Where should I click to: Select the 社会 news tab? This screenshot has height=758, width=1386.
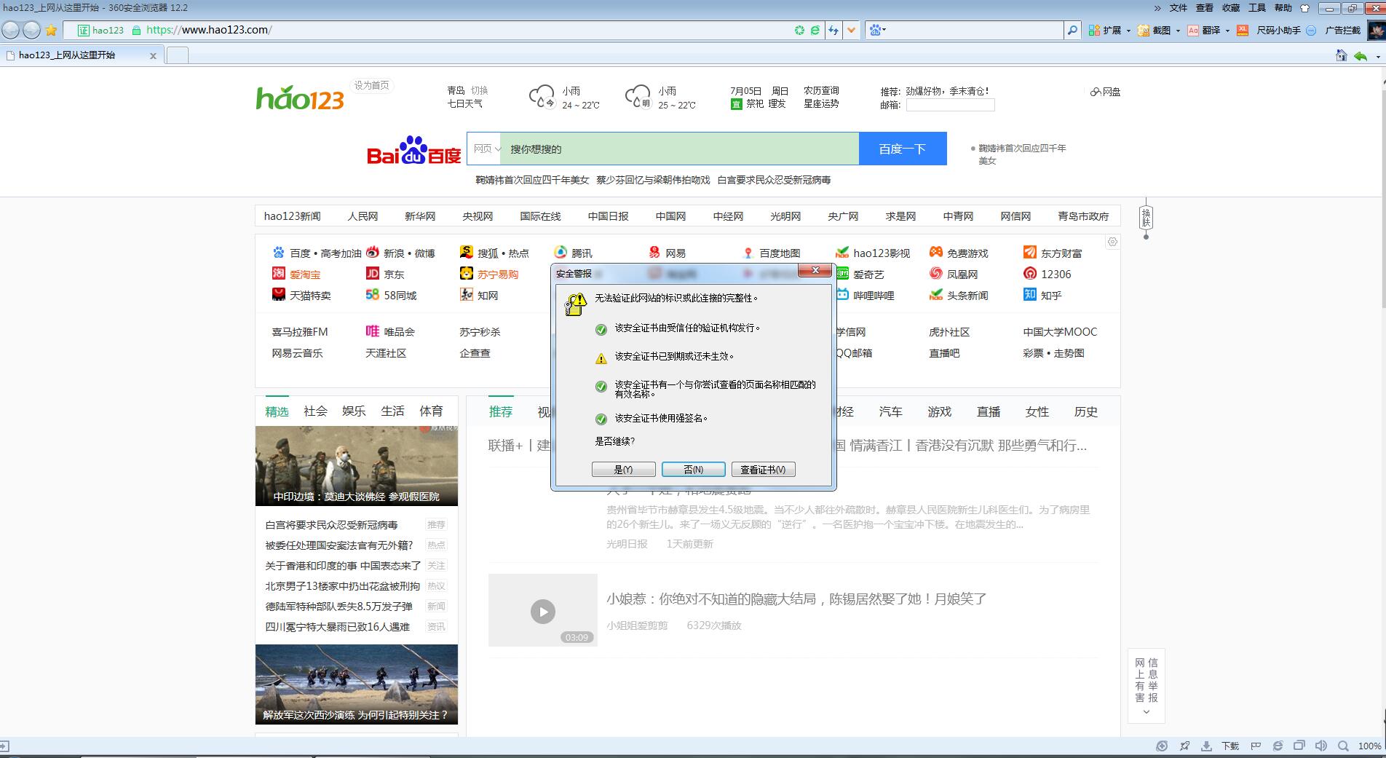tap(315, 411)
